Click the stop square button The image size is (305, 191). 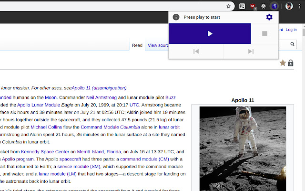point(264,33)
